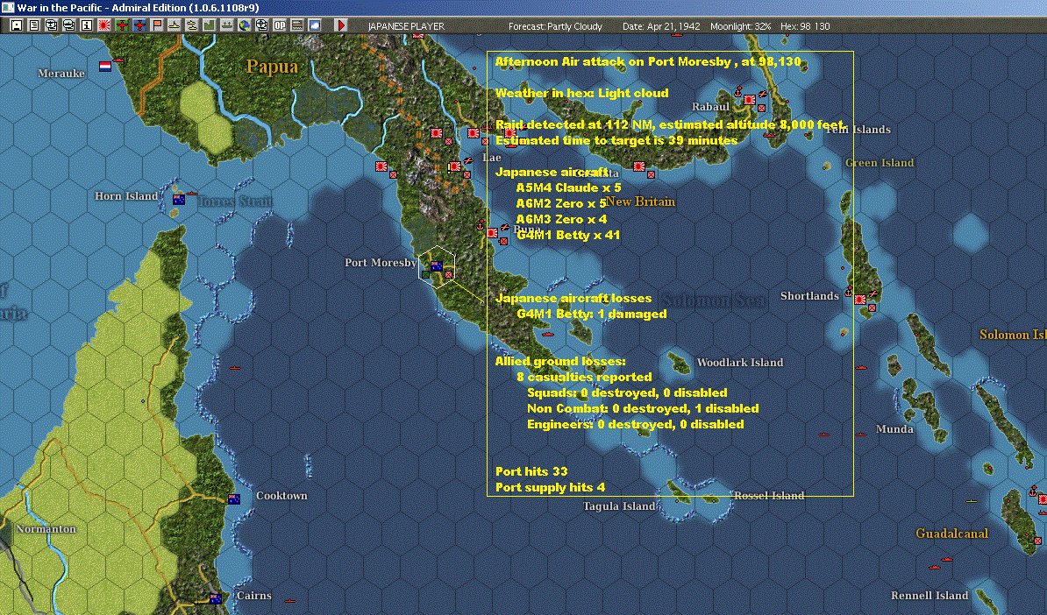Viewport: 1047px width, 615px height.
Task: Select the Australian flag at Horn Island
Action: point(178,199)
